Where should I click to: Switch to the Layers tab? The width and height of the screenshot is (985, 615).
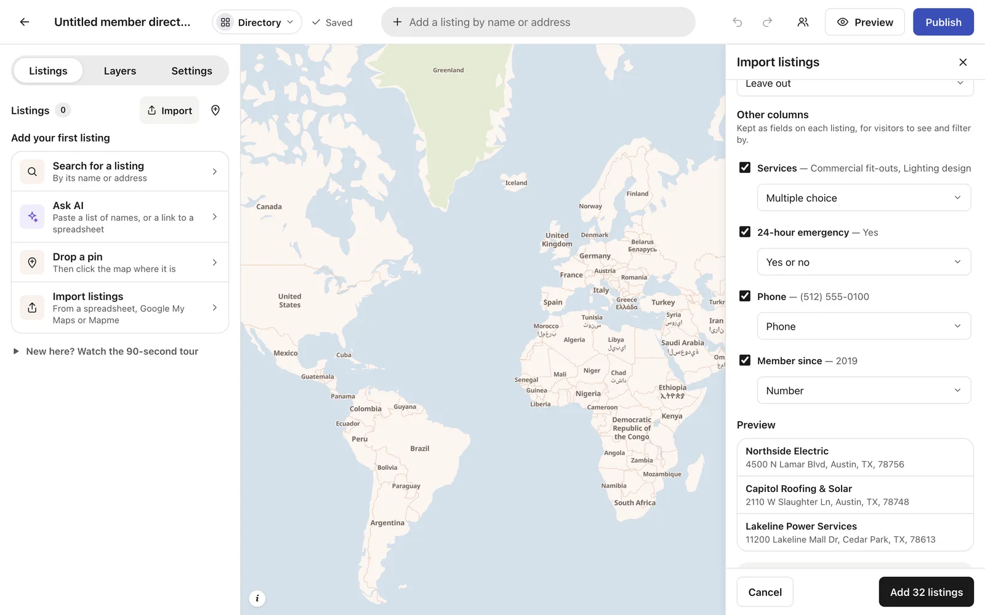point(120,71)
